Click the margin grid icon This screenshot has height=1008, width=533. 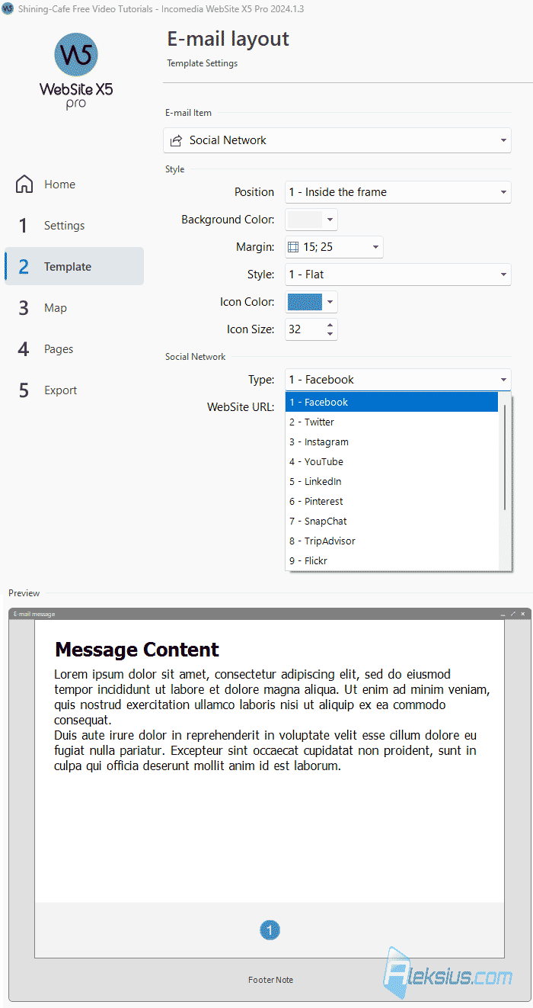293,247
